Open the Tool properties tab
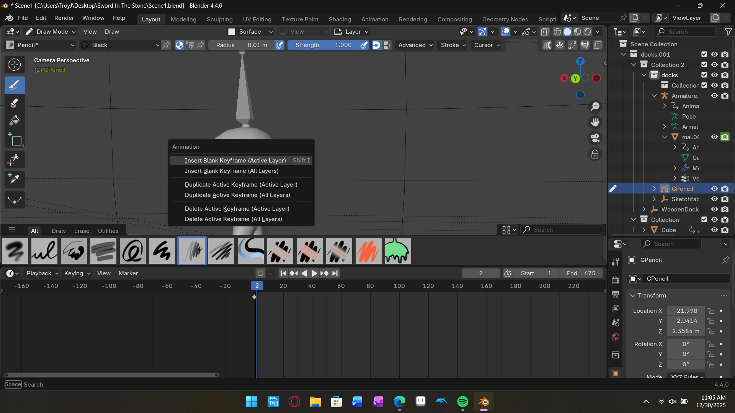 point(616,262)
